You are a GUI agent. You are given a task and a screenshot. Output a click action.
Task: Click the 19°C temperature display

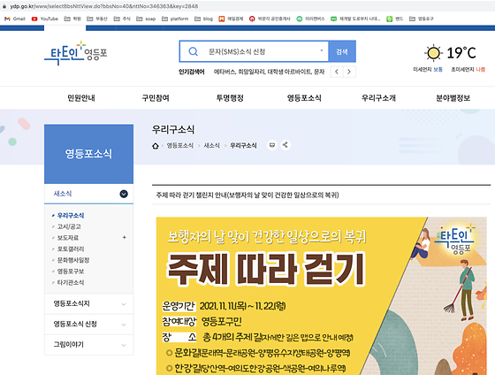pos(461,53)
